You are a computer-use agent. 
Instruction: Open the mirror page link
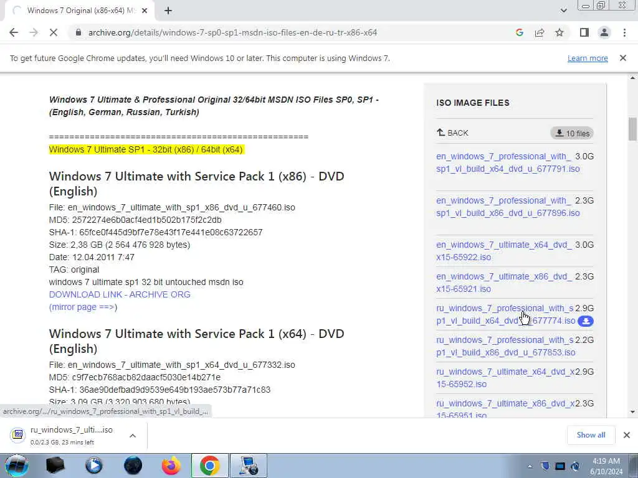83,307
